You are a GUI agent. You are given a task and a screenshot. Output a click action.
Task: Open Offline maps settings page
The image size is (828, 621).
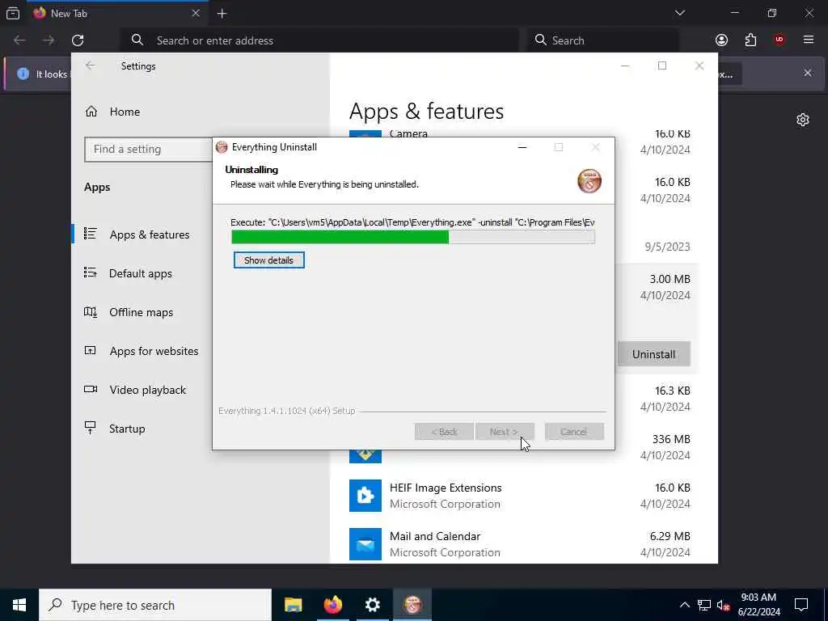pos(141,312)
